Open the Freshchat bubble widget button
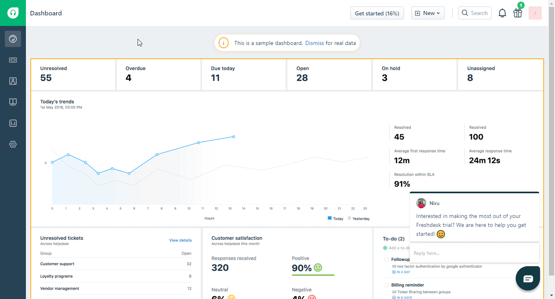 coord(528,278)
